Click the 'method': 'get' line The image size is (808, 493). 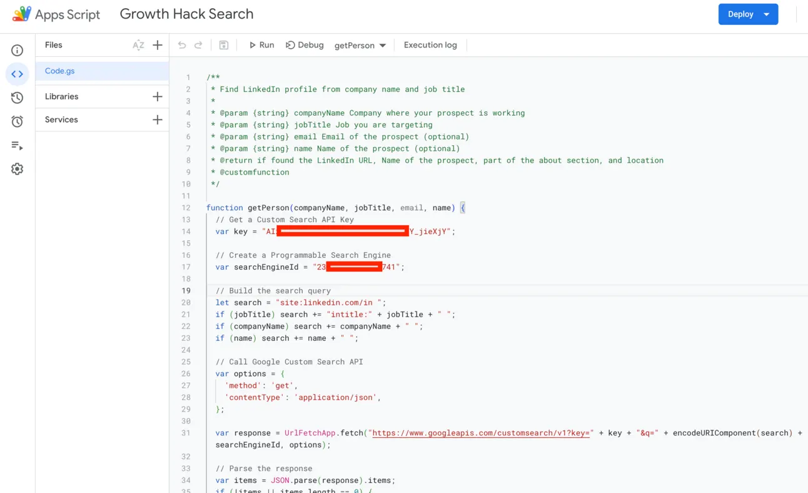point(261,385)
